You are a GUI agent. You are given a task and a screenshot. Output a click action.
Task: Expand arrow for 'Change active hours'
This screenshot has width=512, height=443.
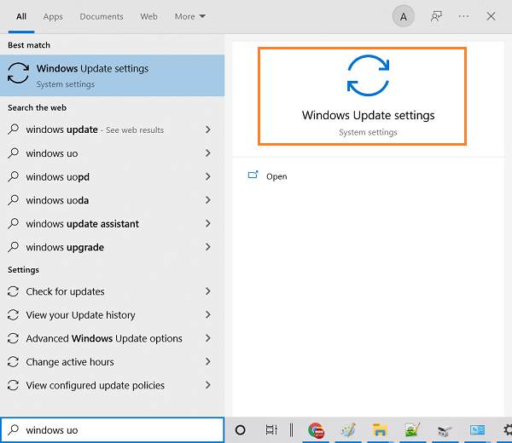pos(208,362)
